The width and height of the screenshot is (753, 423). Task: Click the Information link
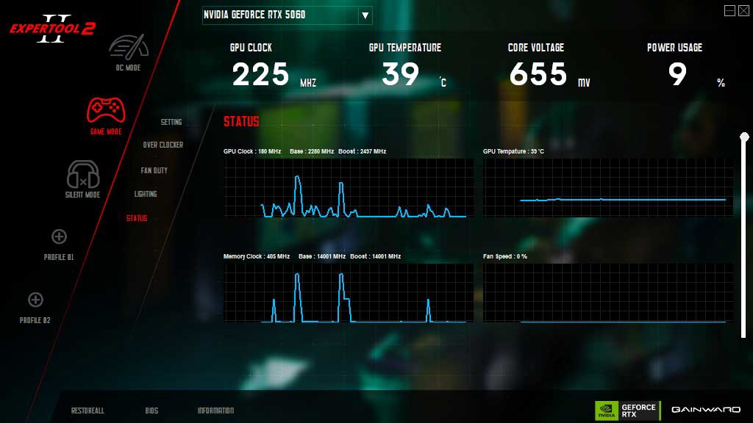coord(215,411)
